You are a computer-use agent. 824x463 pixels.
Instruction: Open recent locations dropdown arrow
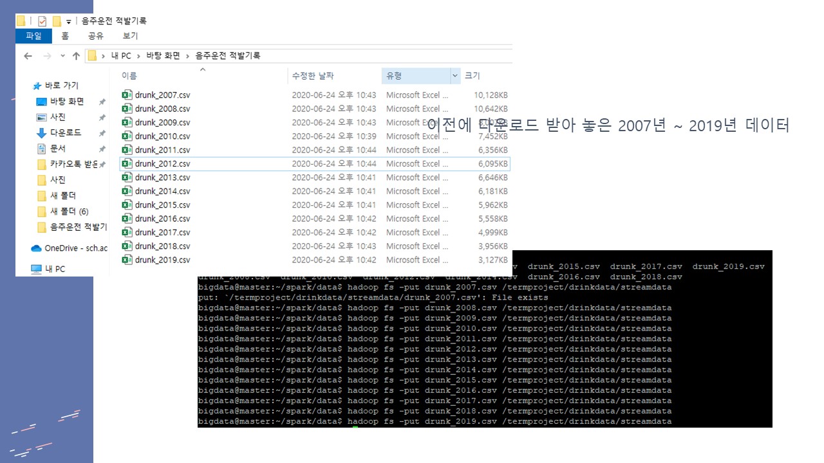coord(62,56)
